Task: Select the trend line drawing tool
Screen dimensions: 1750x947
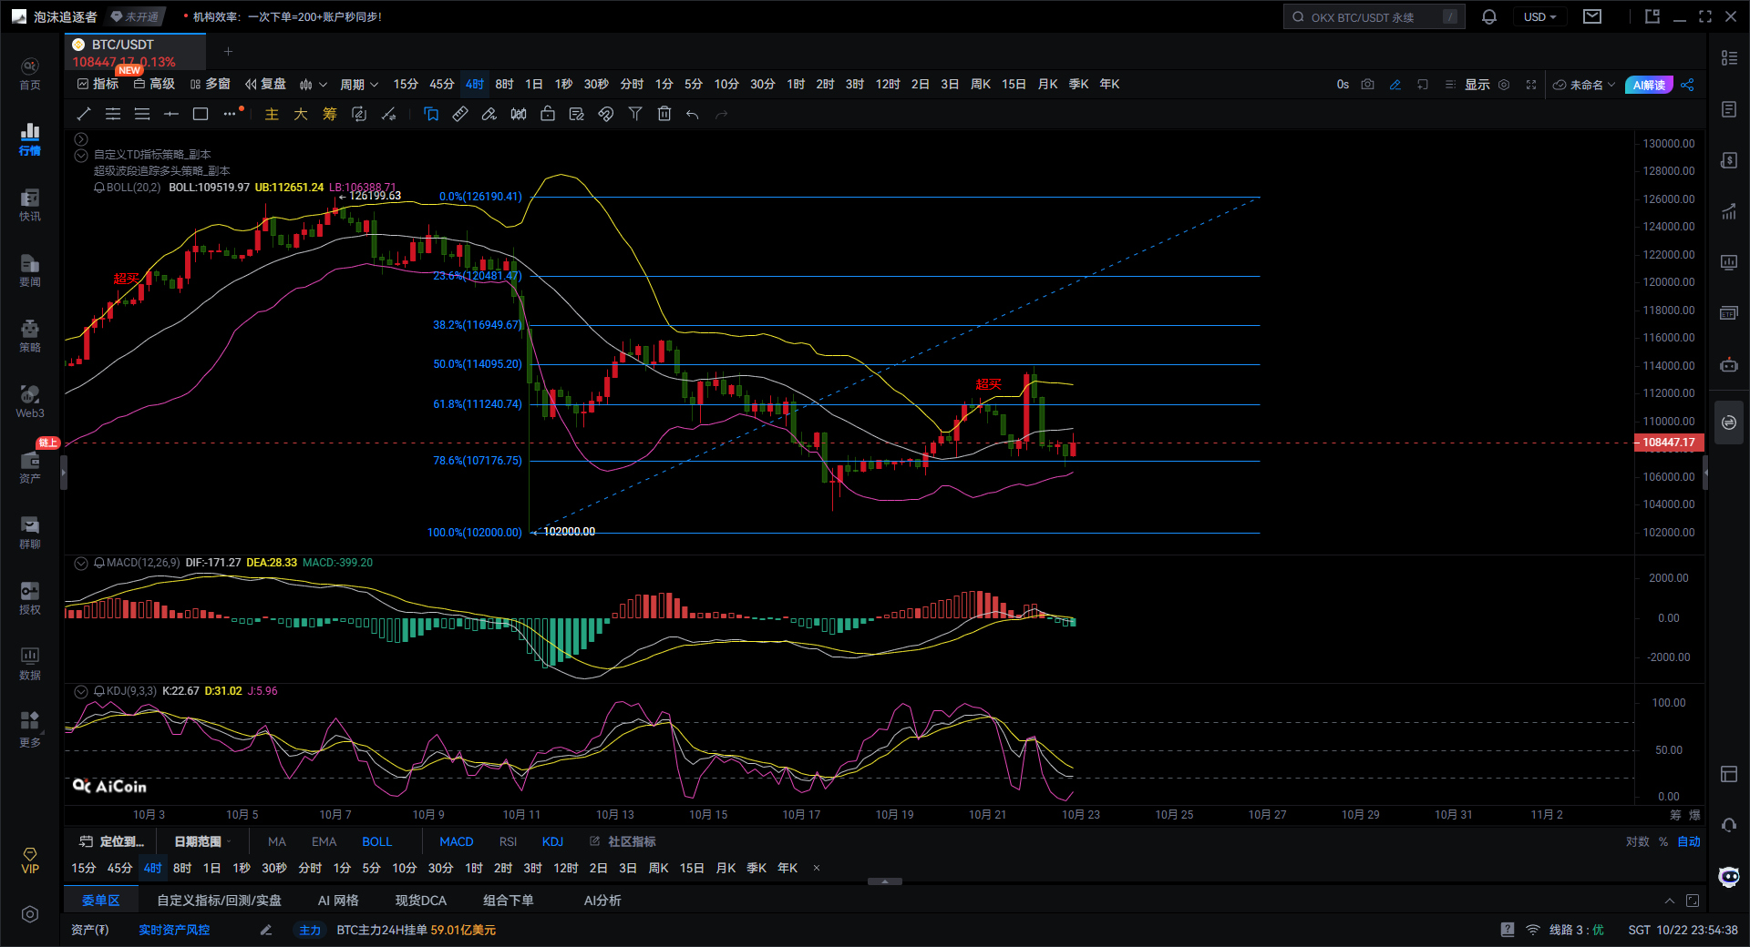Action: 84,114
